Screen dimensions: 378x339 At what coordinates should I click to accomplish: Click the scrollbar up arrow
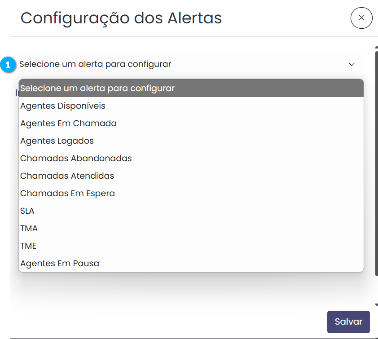point(376,47)
